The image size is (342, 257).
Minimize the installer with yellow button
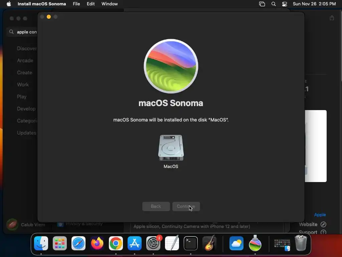tap(49, 17)
